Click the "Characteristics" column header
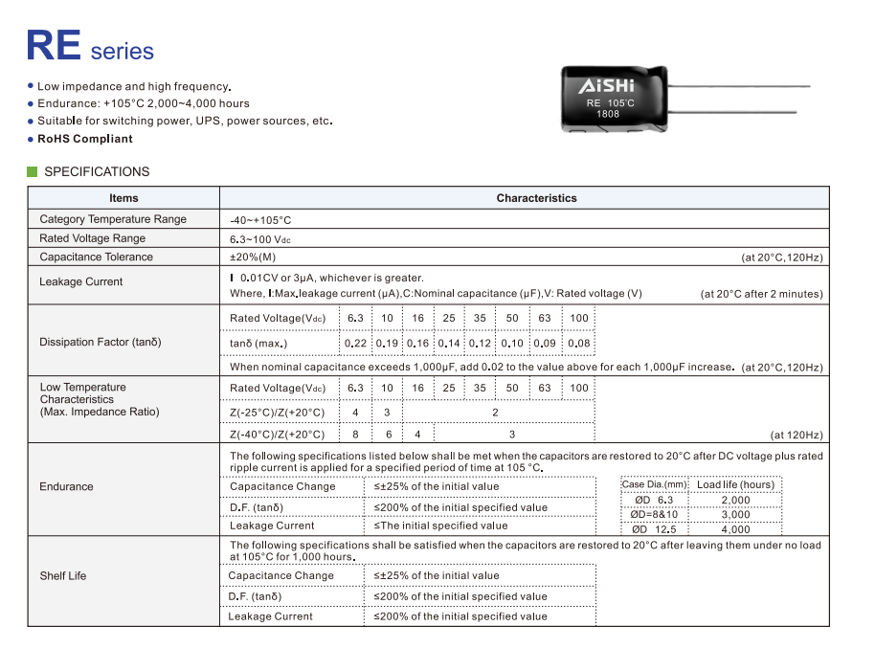This screenshot has width=875, height=649. (536, 198)
